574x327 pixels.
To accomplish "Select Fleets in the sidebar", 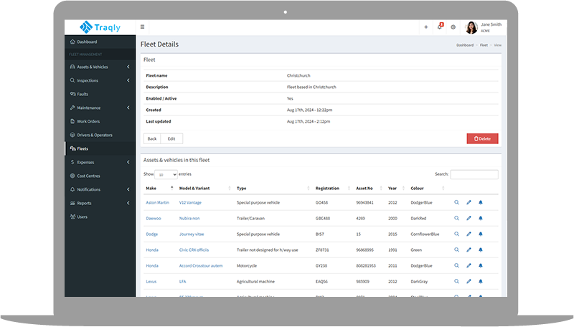I will pyautogui.click(x=100, y=148).
